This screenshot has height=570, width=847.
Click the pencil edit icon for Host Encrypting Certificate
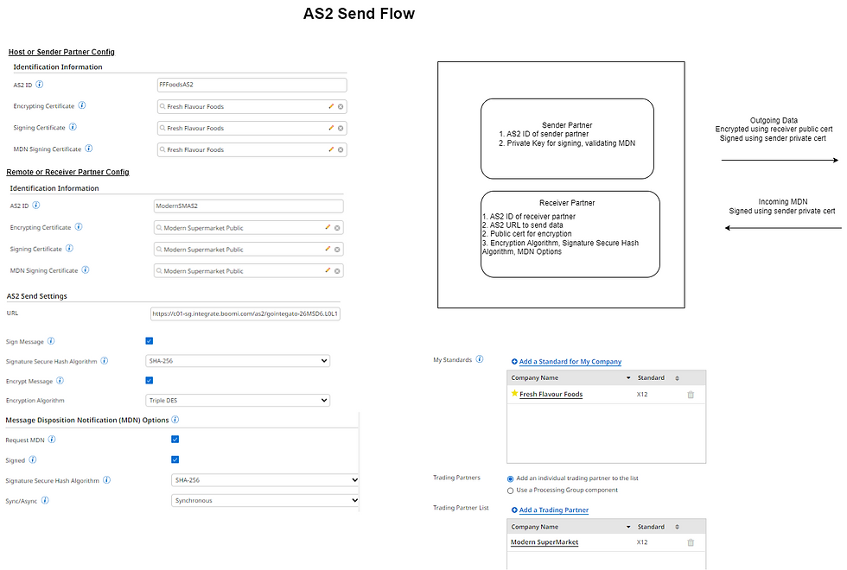pos(331,106)
